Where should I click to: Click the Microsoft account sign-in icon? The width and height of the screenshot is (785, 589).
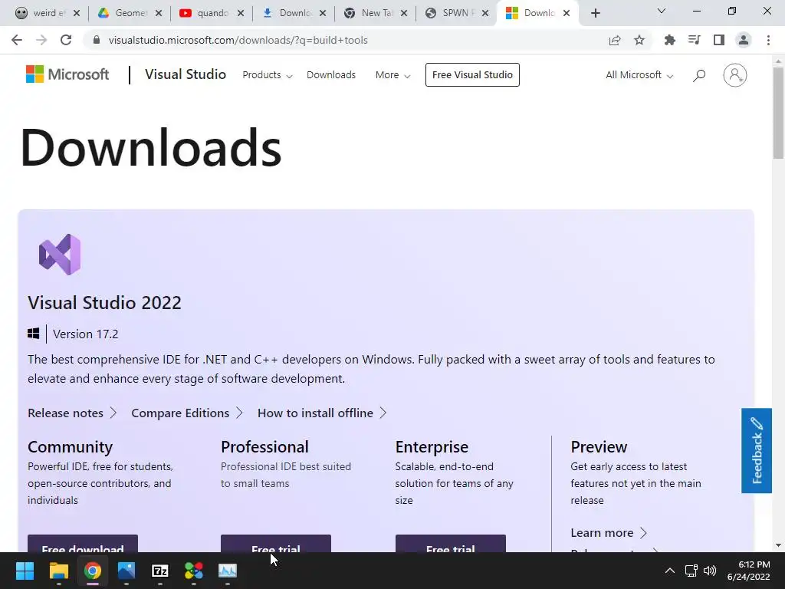(x=735, y=75)
